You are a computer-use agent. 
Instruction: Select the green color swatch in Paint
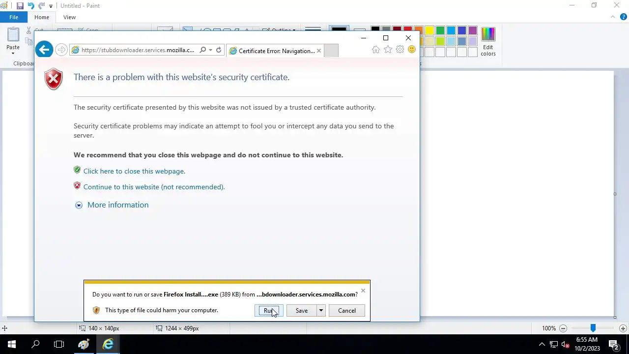click(440, 30)
